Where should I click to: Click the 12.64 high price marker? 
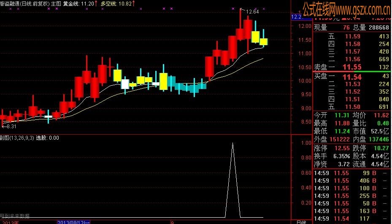tap(252, 11)
